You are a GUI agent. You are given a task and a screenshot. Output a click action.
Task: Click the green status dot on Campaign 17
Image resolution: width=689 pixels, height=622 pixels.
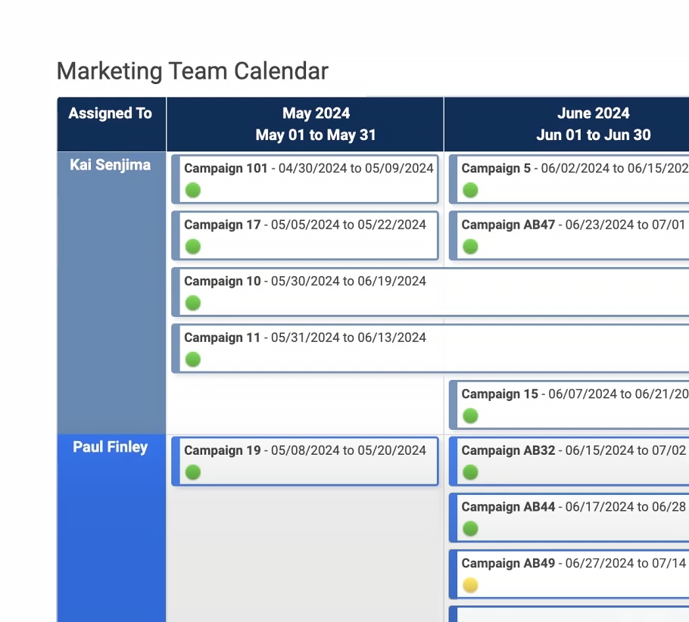pos(193,247)
